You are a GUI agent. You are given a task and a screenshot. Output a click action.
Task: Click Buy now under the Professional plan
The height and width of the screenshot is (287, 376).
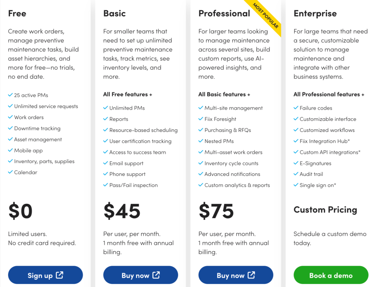coord(235,275)
